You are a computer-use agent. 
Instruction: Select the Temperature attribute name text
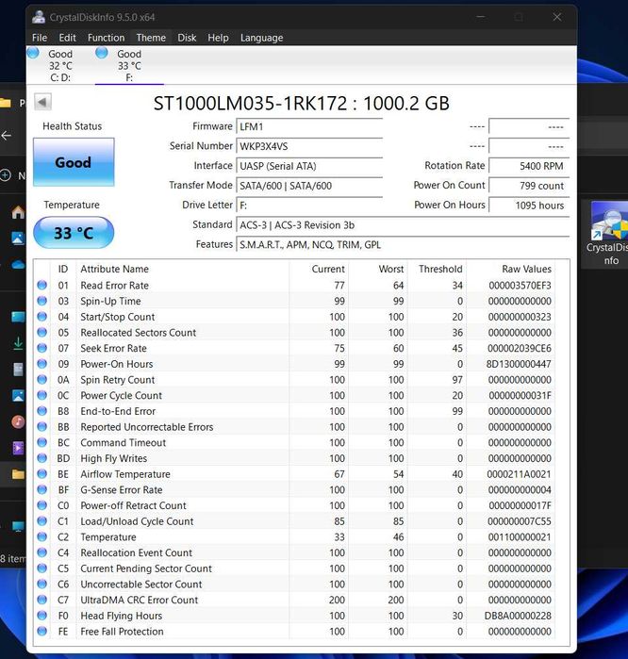click(108, 537)
